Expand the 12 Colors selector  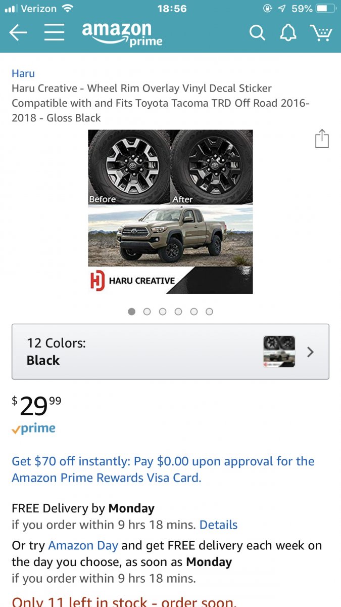click(170, 352)
